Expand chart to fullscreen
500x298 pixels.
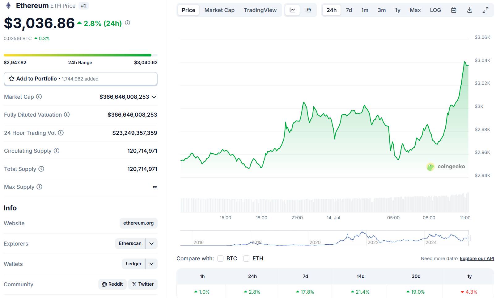[x=485, y=10]
